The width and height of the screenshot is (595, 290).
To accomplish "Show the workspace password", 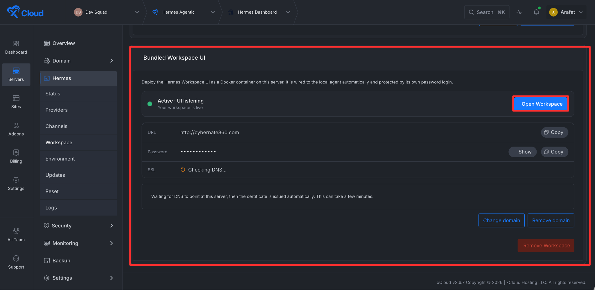I will click(x=522, y=152).
